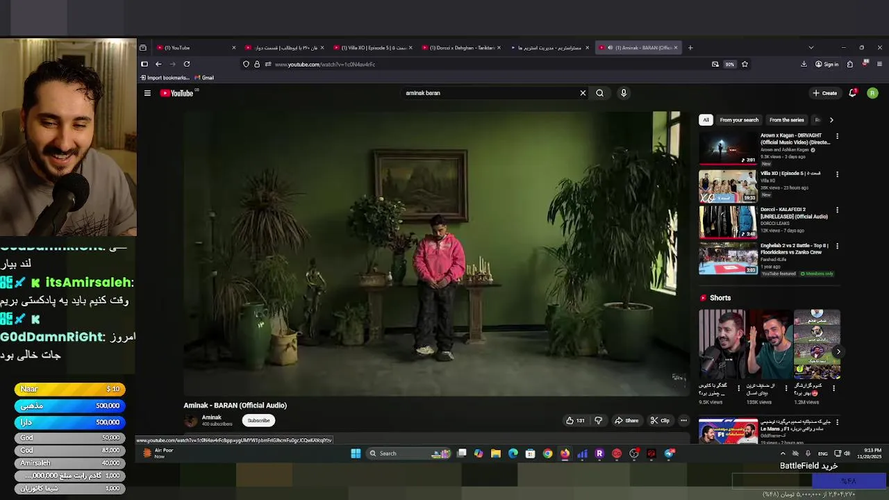Open the Windows Start button
The width and height of the screenshot is (889, 500).
[x=356, y=453]
